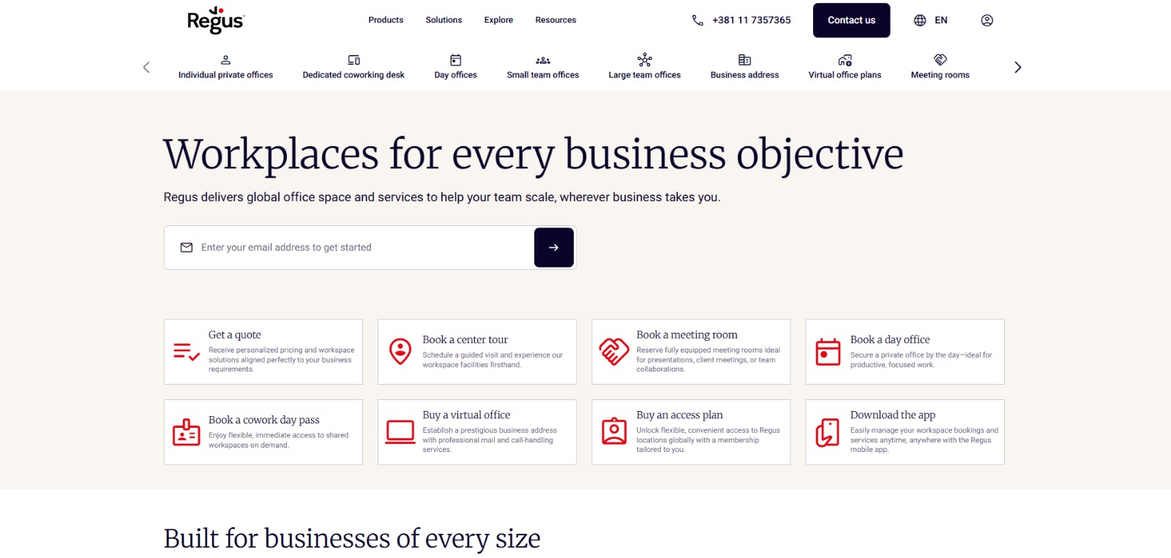Click the Individual private offices person icon

click(x=225, y=60)
